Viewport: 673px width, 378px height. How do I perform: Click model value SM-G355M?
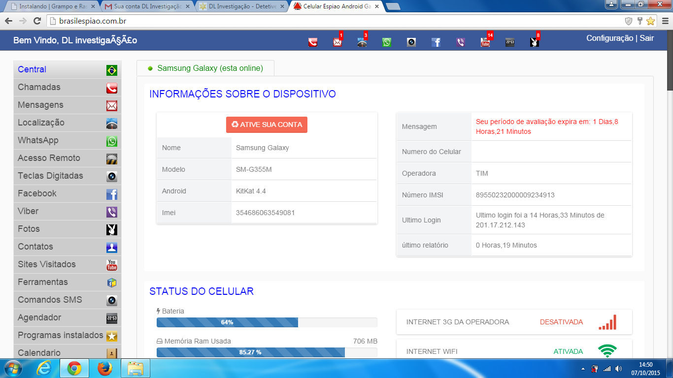254,169
